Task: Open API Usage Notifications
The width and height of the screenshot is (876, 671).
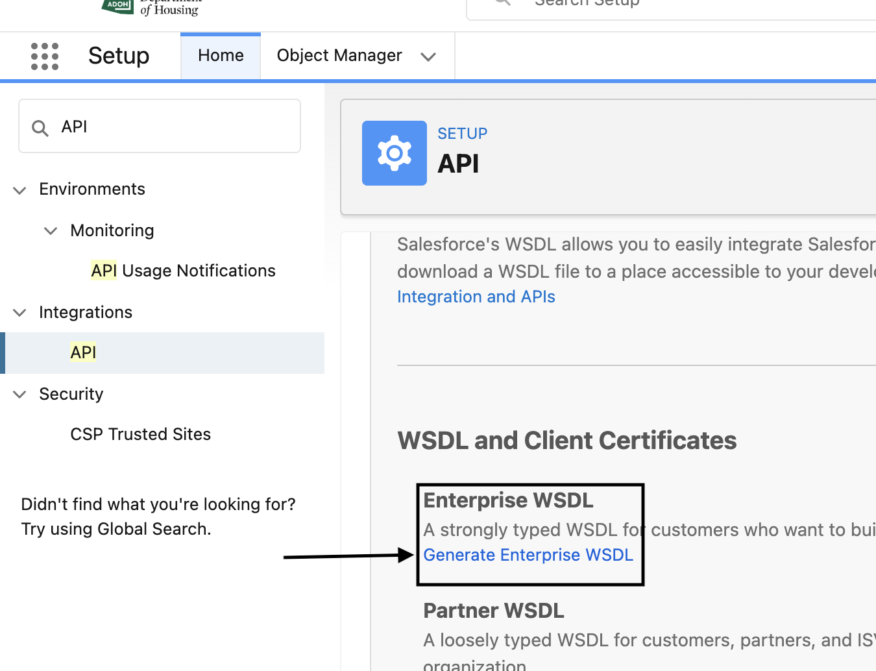Action: pos(183,271)
